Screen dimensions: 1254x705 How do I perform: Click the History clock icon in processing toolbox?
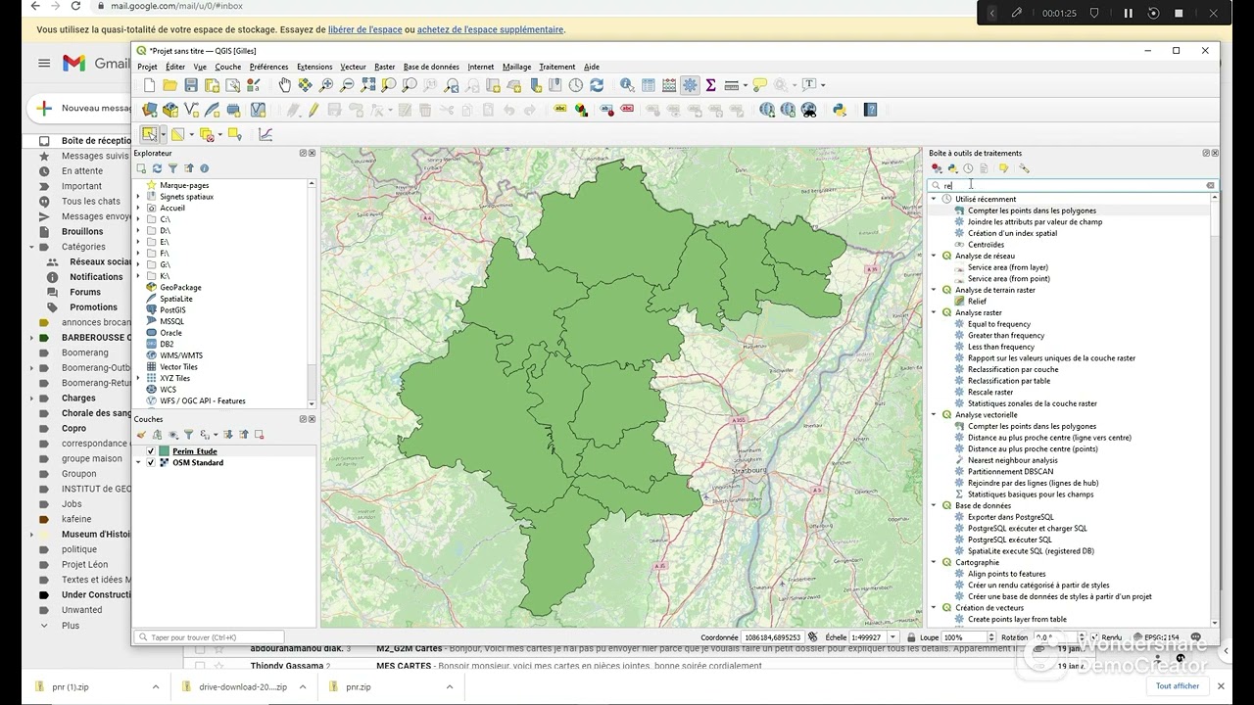pyautogui.click(x=968, y=168)
